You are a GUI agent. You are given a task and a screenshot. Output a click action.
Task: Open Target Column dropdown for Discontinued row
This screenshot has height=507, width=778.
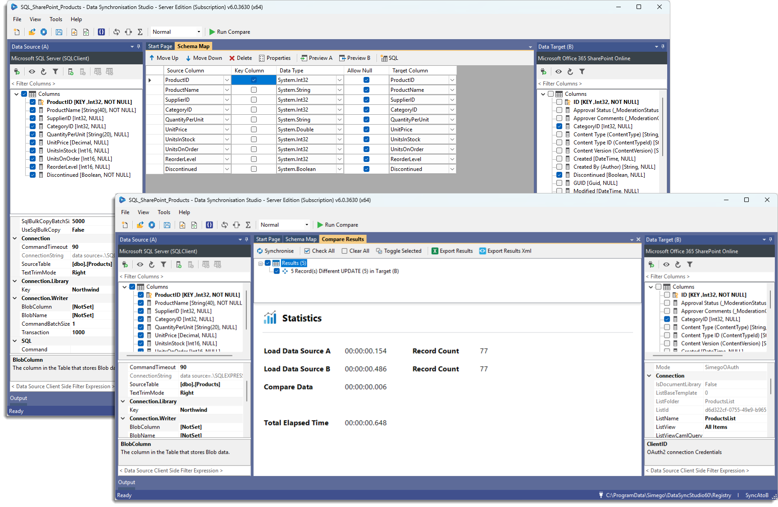tap(452, 169)
